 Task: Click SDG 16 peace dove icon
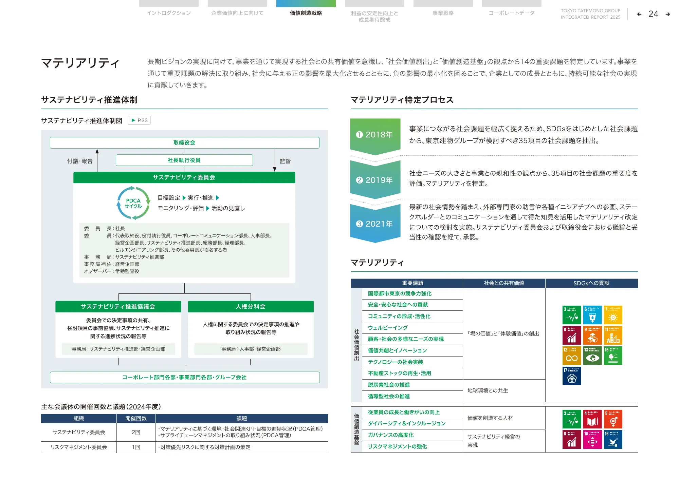tap(613, 440)
